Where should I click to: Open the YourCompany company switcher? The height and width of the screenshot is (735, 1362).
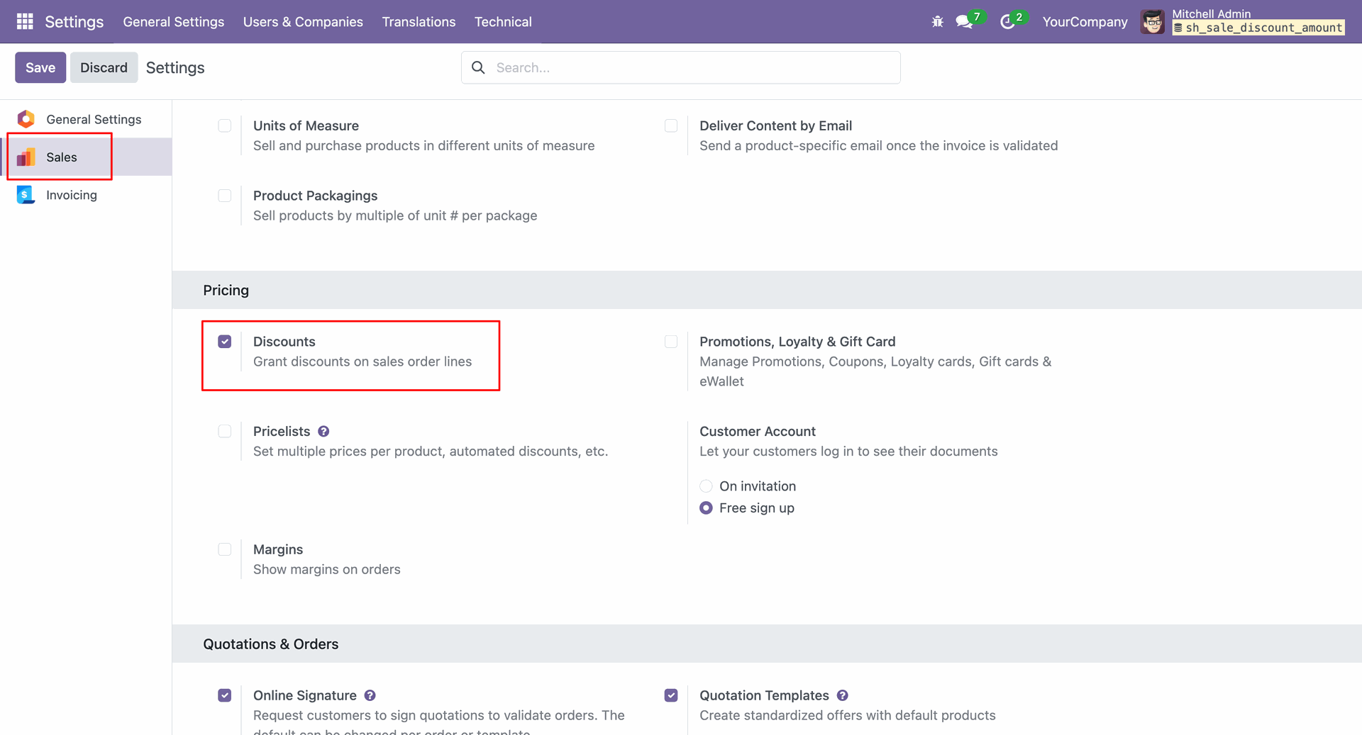1085,22
